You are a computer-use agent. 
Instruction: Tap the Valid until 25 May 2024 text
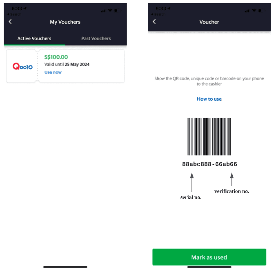point(67,64)
